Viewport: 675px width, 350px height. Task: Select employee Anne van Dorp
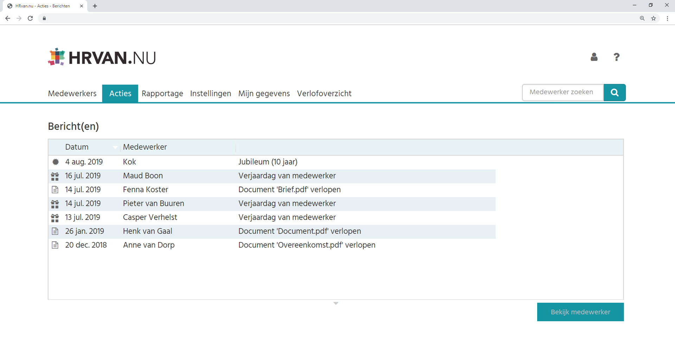149,245
